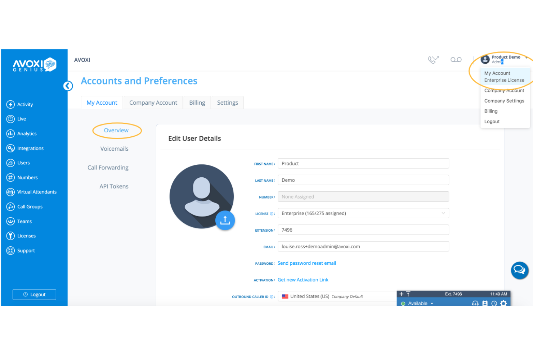Open the Settings tab

pyautogui.click(x=228, y=103)
